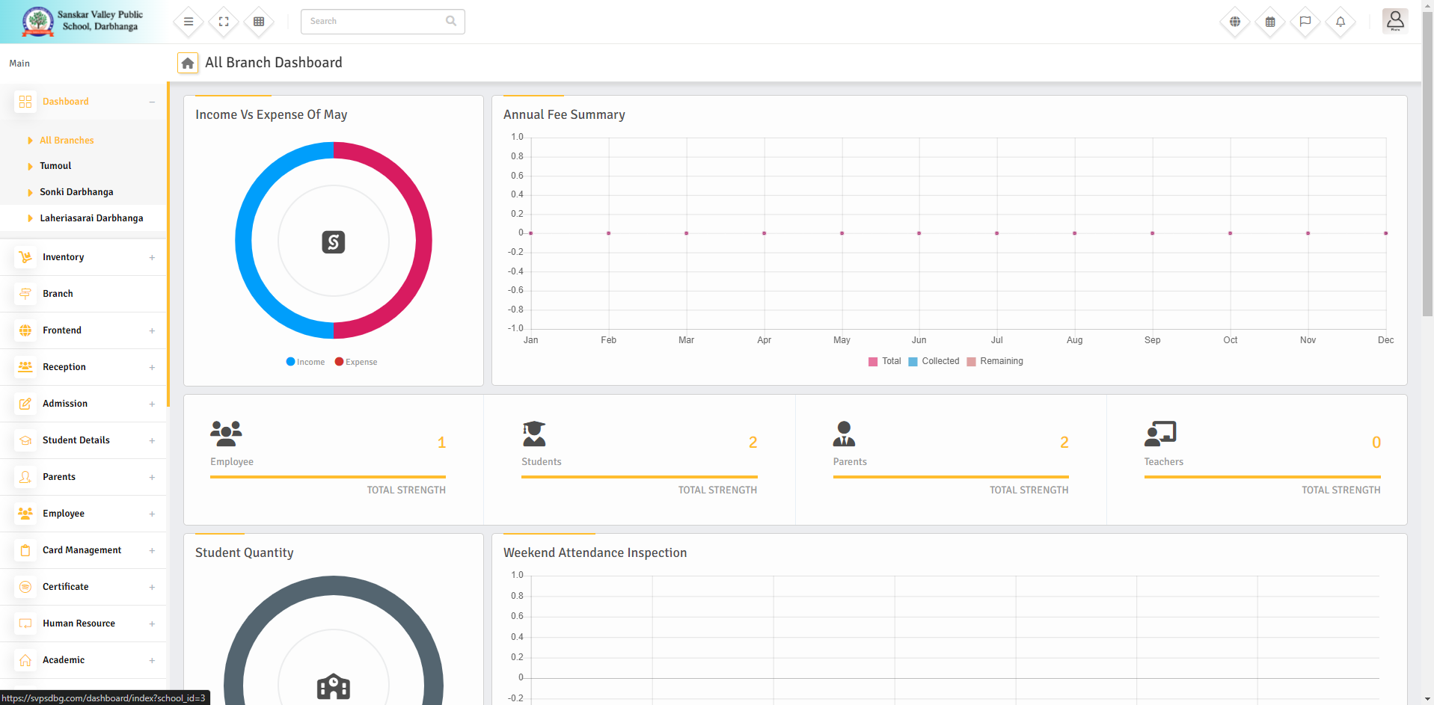
Task: Click the Admission edit icon
Action: pos(25,404)
